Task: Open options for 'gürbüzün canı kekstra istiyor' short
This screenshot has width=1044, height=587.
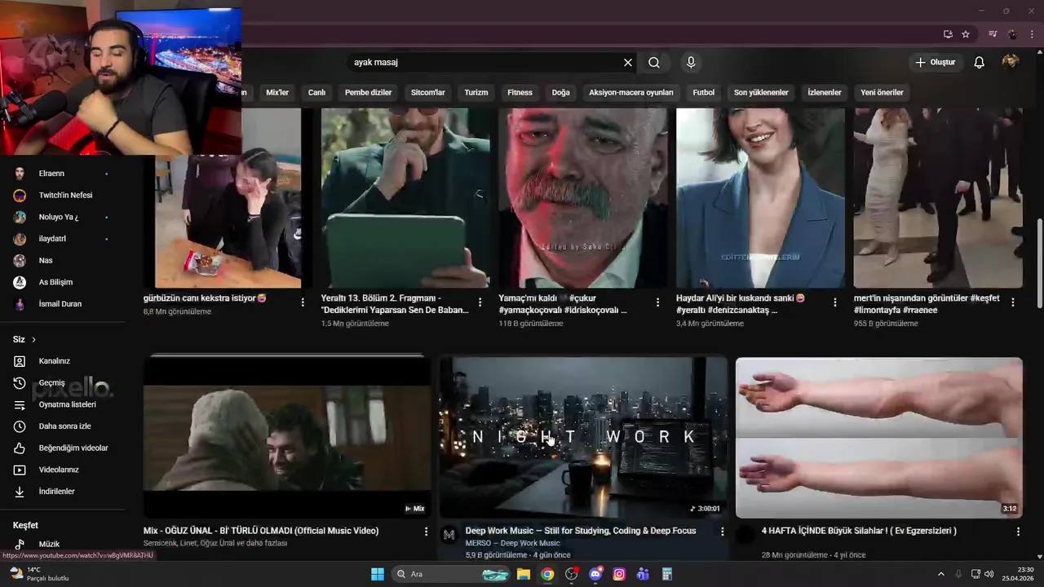Action: point(303,302)
